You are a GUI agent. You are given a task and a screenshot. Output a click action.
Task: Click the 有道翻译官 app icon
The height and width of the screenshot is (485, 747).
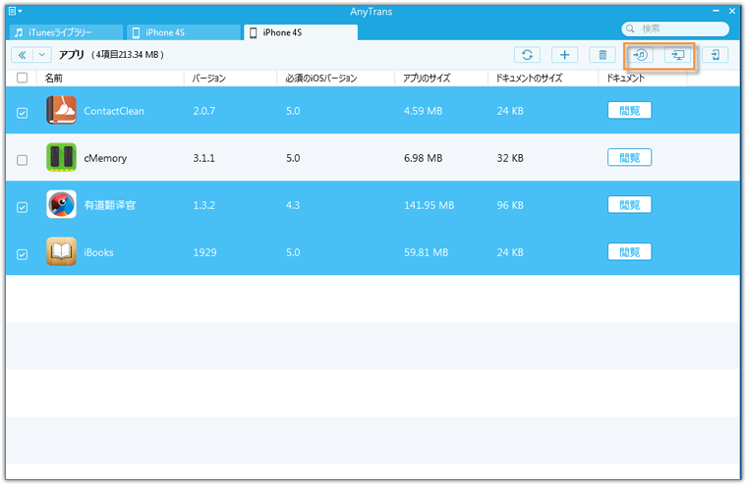pyautogui.click(x=61, y=204)
